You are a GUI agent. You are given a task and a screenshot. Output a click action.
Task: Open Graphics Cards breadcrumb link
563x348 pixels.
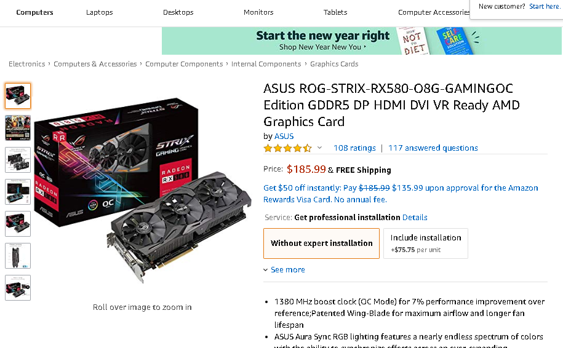pyautogui.click(x=334, y=64)
